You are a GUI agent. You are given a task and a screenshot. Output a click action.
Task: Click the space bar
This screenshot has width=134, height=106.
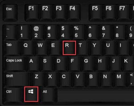96,95
